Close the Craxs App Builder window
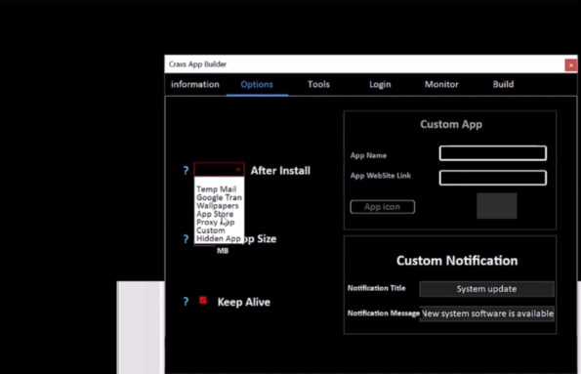Screen dimensions: 581x374 [570, 65]
